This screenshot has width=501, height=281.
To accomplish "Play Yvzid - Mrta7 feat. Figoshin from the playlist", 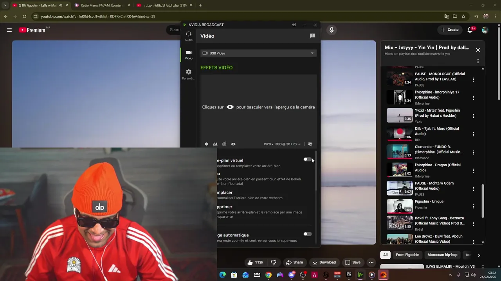I will 429,116.
